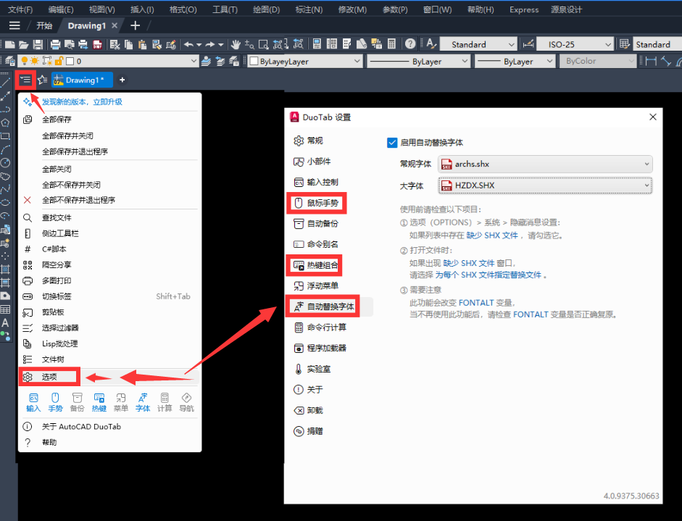Open the Layer Properties manager icon
Screen dimensions: 682x521
pyautogui.click(x=10, y=61)
